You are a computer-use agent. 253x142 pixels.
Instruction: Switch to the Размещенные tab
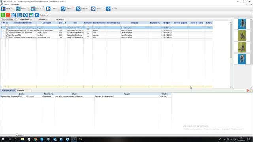[26, 19]
